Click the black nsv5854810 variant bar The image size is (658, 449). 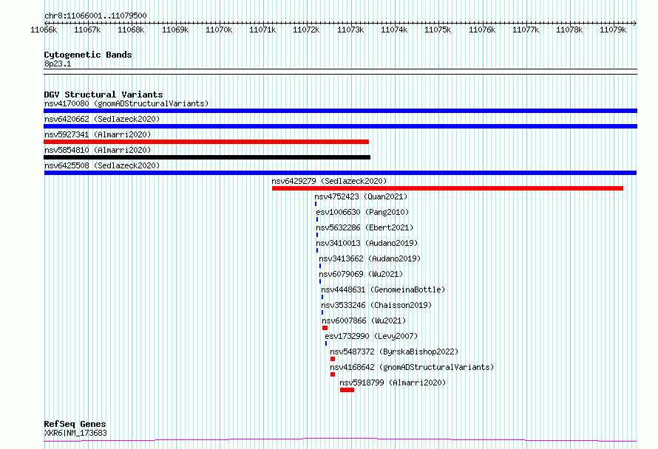point(207,157)
